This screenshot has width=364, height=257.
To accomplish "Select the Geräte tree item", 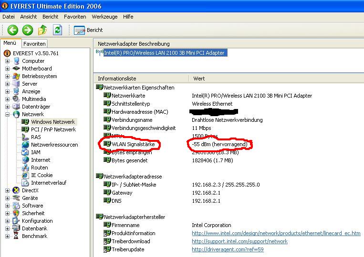I will [x=30, y=198].
